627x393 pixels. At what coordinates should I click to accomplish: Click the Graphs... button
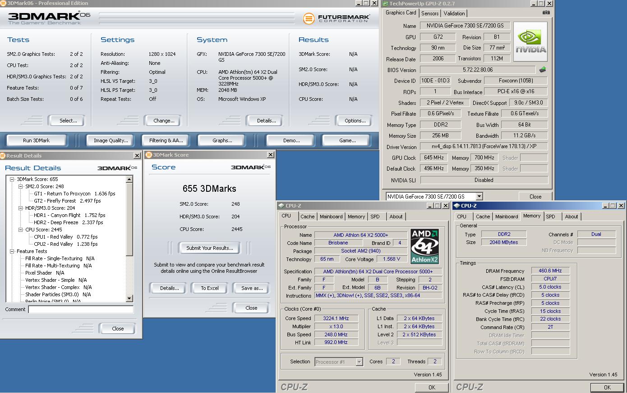(222, 140)
